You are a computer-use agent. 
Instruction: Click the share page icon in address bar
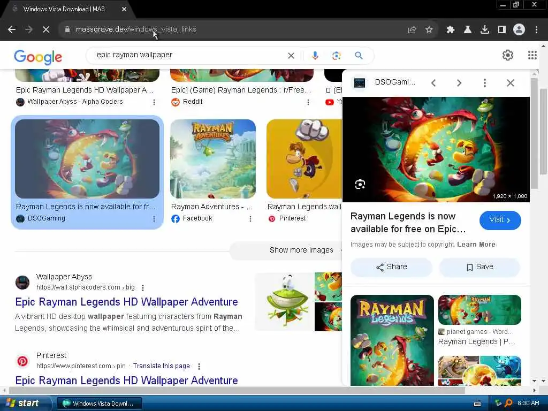point(412,30)
